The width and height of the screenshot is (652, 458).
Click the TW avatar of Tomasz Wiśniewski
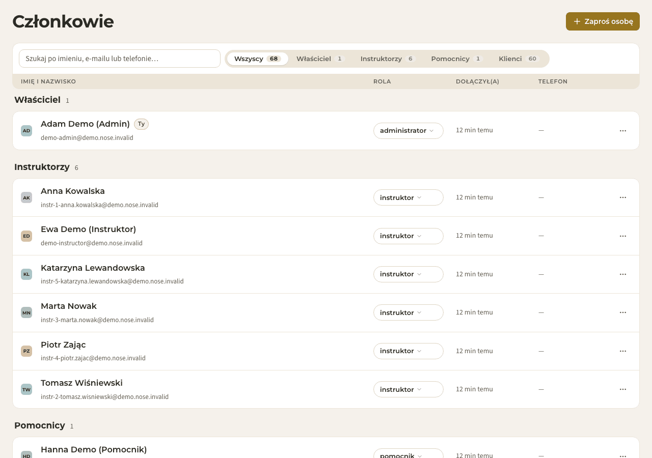coord(26,389)
